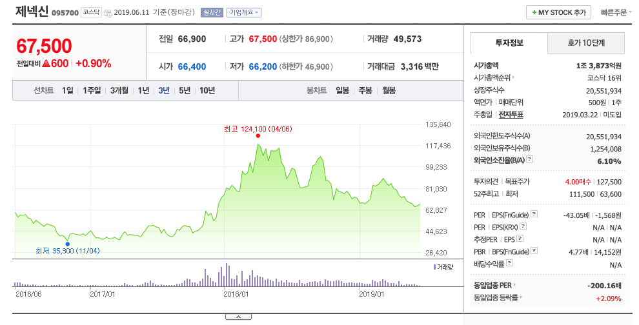
Task: Click the -43.05배 PER value
Action: pyautogui.click(x=576, y=215)
